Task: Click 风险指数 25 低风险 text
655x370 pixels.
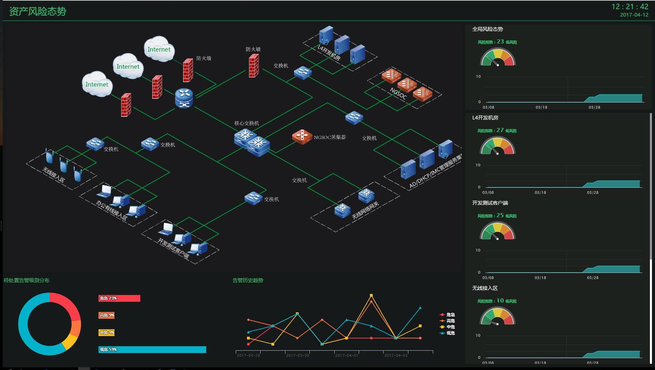Action: point(497,216)
